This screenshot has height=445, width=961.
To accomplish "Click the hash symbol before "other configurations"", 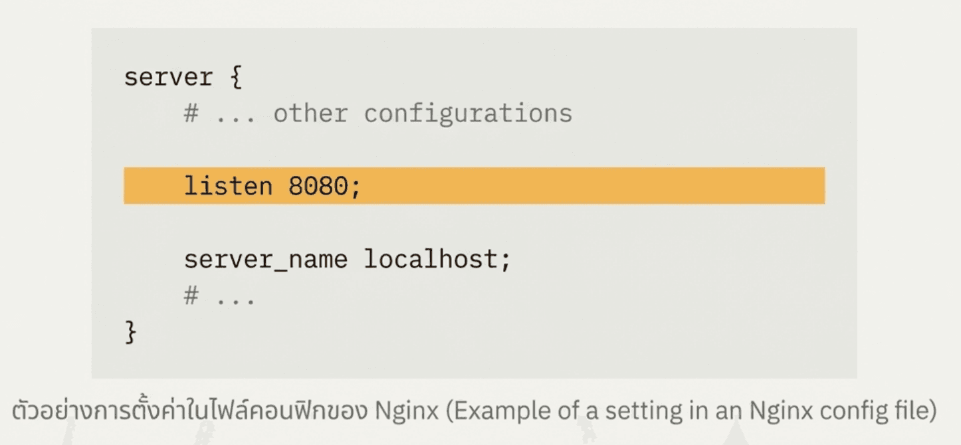I will click(x=191, y=114).
